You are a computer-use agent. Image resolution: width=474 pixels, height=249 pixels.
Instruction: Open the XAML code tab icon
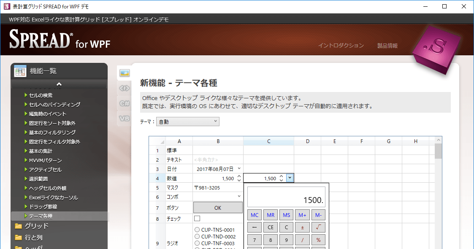point(125,88)
